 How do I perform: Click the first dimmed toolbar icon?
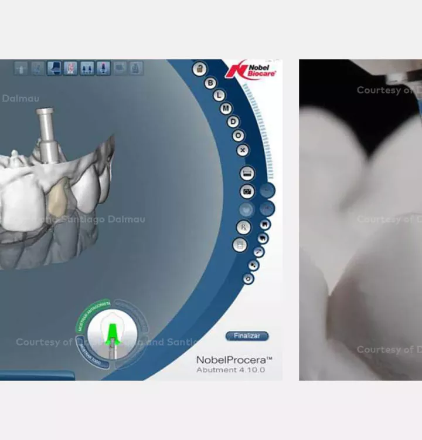pyautogui.click(x=21, y=68)
